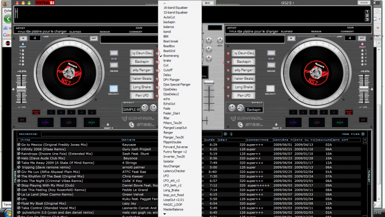Click the left deck loop IN button
Image resolution: width=385 pixels, height=217 pixels.
22,38
